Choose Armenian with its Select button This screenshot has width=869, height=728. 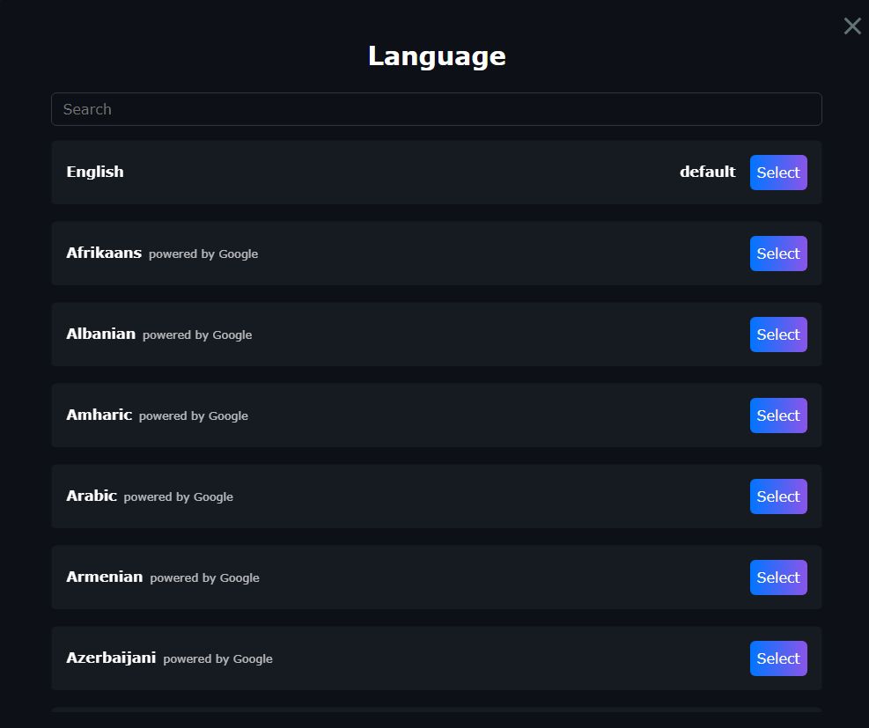[x=778, y=577]
